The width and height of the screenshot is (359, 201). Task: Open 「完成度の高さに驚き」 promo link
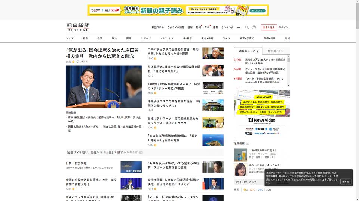263,150
